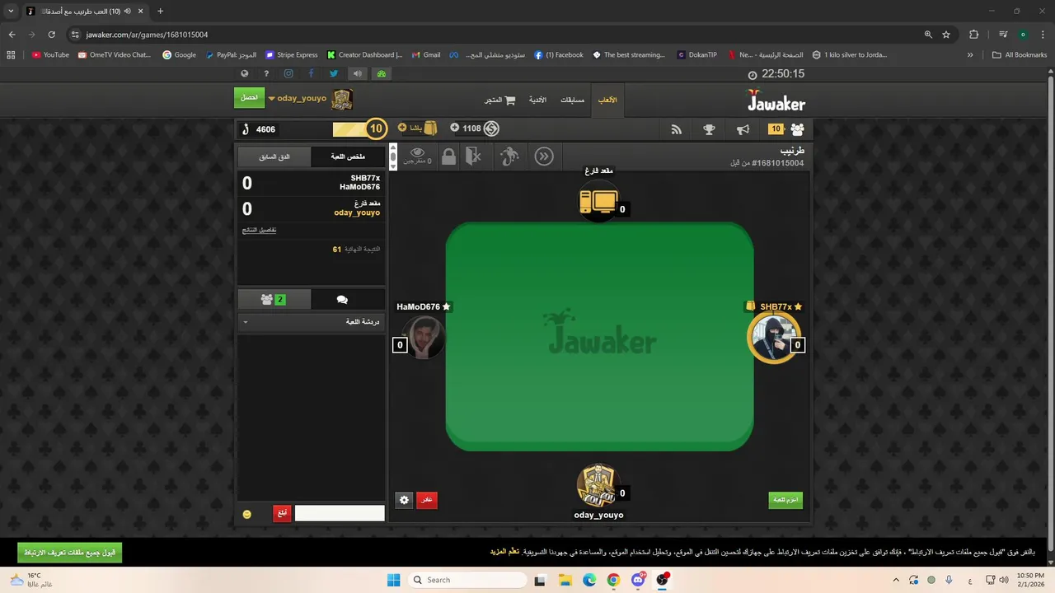Select the الألعاب games tab
This screenshot has height=593, width=1055.
[x=607, y=100]
